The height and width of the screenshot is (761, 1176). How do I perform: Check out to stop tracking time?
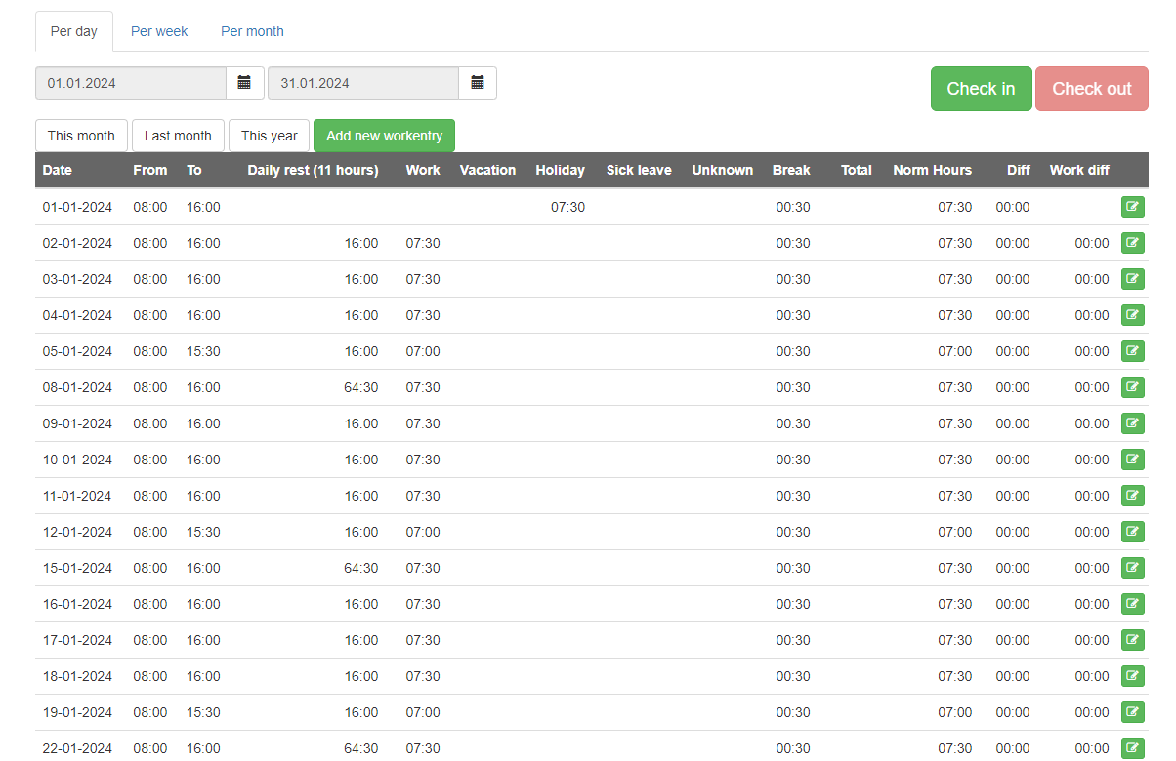tap(1091, 88)
